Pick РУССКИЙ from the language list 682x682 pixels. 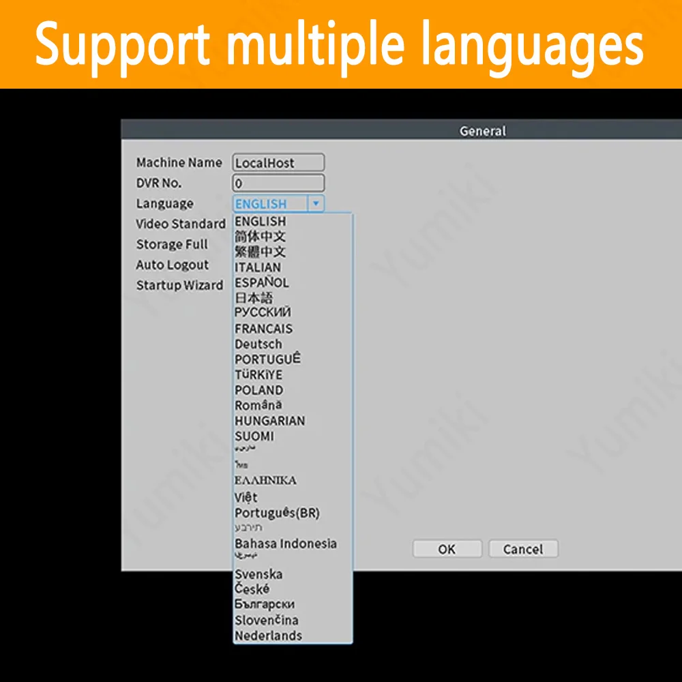(263, 312)
